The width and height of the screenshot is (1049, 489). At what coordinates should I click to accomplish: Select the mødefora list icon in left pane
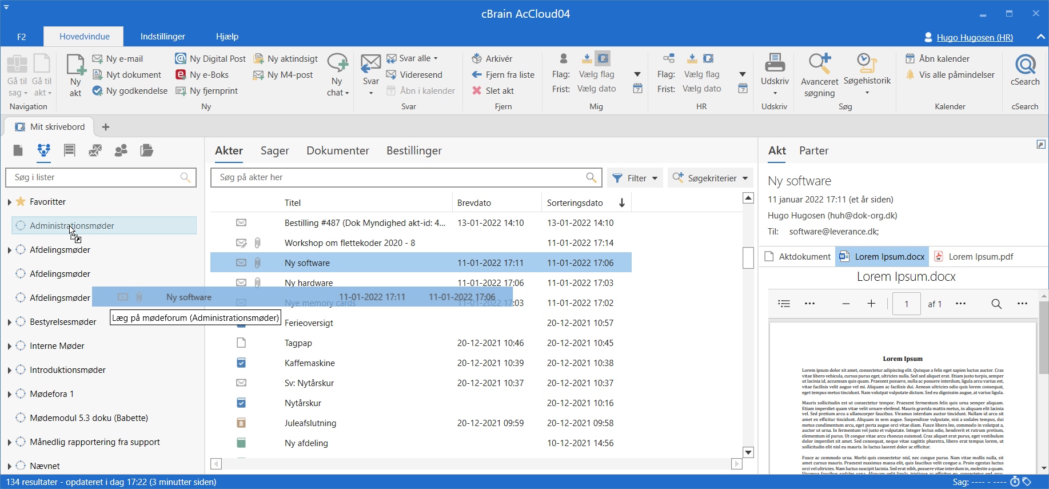[43, 150]
